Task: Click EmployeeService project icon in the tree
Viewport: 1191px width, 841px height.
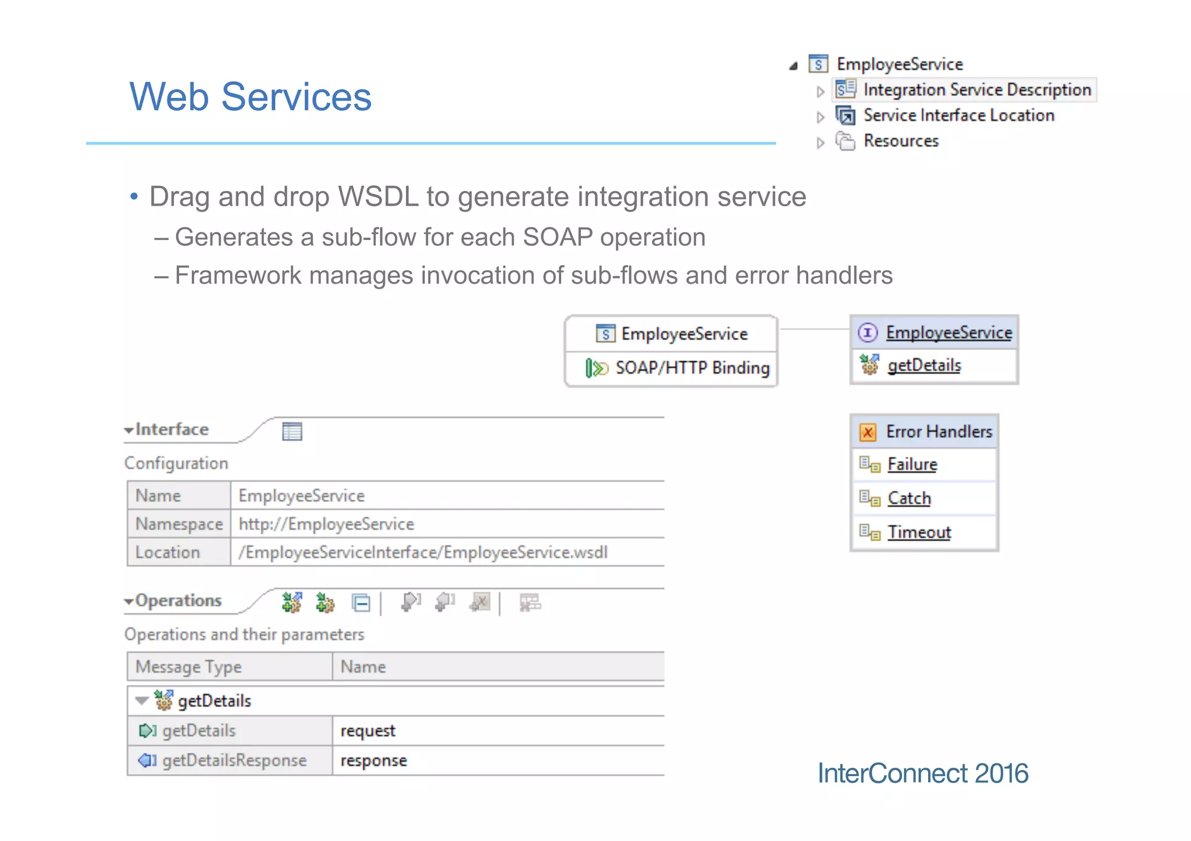Action: (x=818, y=63)
